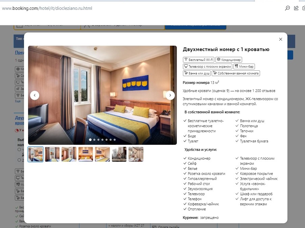Click the free Wi-Fi amenity badge
This screenshot has height=228, width=305.
click(x=198, y=60)
